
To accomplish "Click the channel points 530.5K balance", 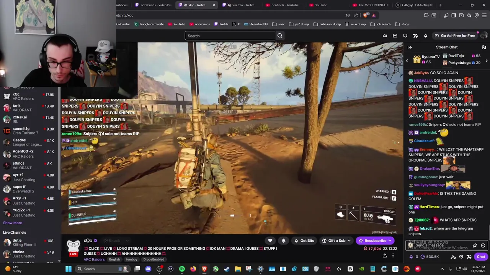I will click(430, 257).
